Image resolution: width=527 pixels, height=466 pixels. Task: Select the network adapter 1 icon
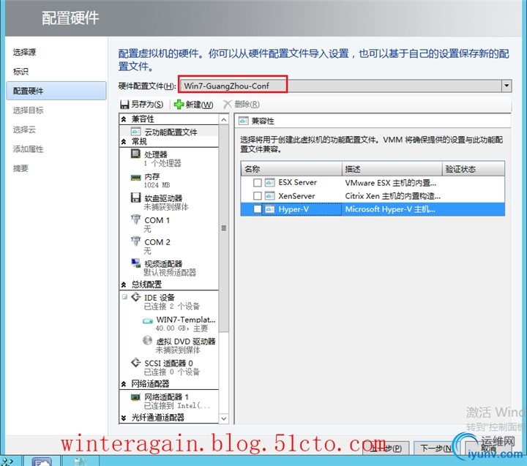click(135, 397)
